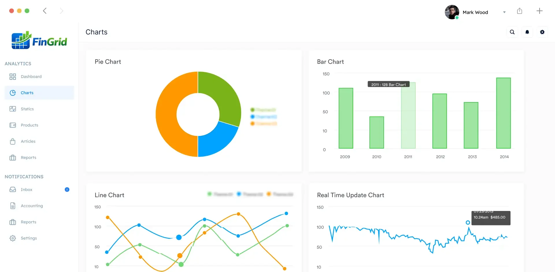The width and height of the screenshot is (555, 272).
Task: Expand the Mark Wood user dropdown arrow
Action: 504,12
